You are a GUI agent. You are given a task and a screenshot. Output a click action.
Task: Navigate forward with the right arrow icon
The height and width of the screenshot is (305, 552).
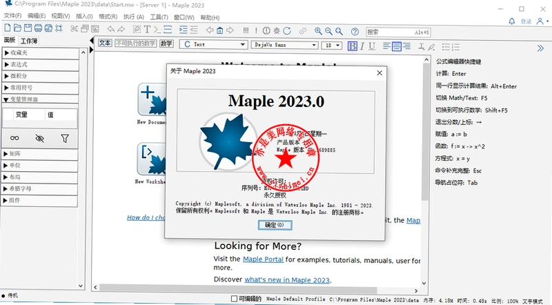[x=230, y=30]
